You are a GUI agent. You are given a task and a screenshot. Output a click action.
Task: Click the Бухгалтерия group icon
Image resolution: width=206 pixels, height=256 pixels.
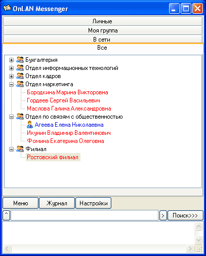[x=20, y=60]
